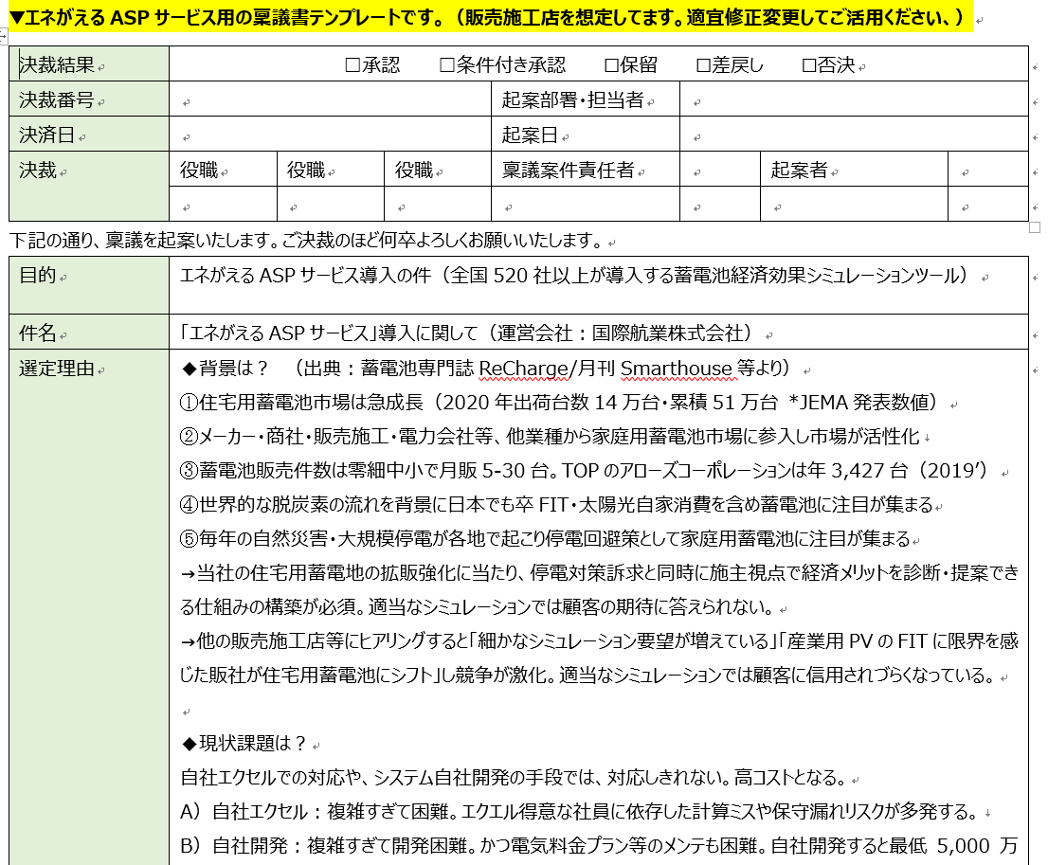Click the 件名 label cell
1048x865 pixels.
pyautogui.click(x=89, y=332)
